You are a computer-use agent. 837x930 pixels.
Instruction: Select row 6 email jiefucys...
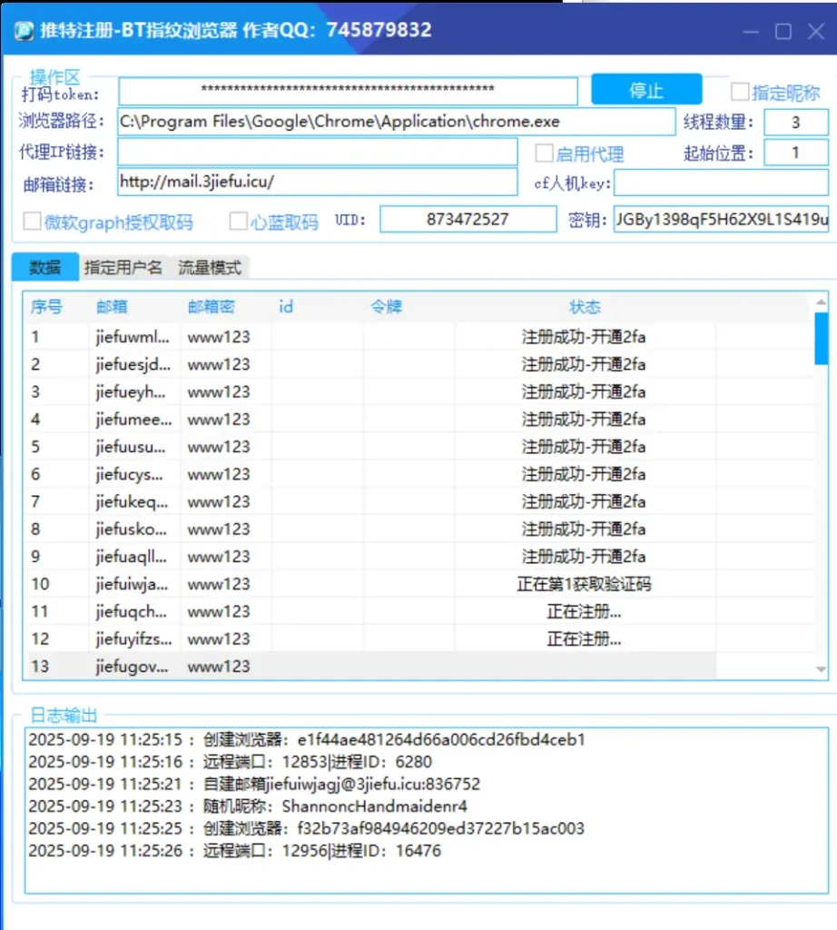[x=129, y=474]
